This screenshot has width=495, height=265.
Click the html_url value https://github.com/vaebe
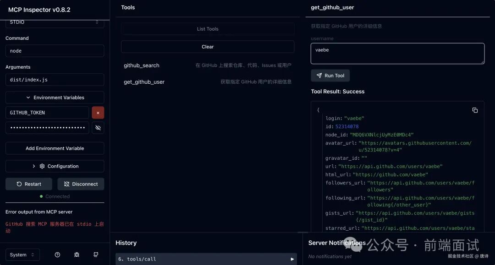390,174
